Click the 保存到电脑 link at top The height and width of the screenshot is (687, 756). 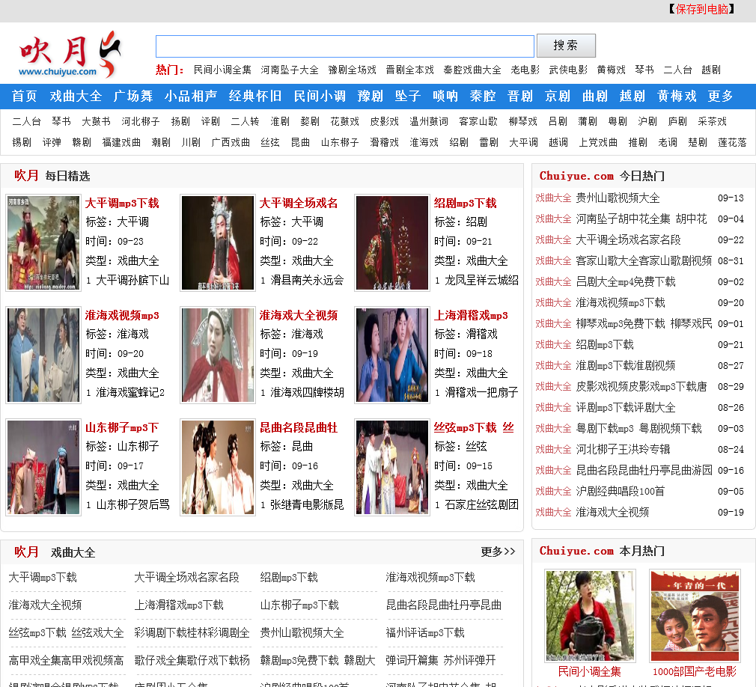(701, 9)
